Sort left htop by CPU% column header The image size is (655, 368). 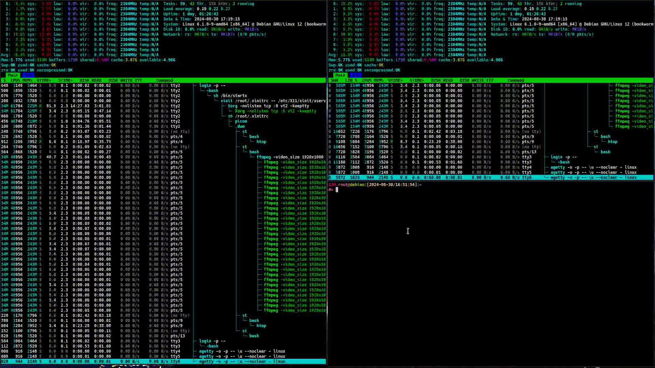16,80
